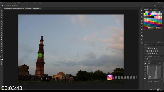Sample black point with Curves eyedropper
The width and height of the screenshot is (164, 92).
[x=145, y=66]
